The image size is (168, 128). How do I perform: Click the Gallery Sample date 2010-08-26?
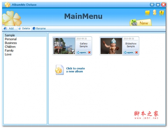coord(81,39)
